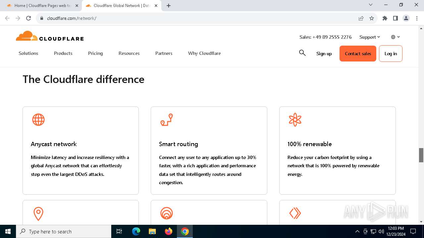Click the orange code brackets icon

click(295, 213)
